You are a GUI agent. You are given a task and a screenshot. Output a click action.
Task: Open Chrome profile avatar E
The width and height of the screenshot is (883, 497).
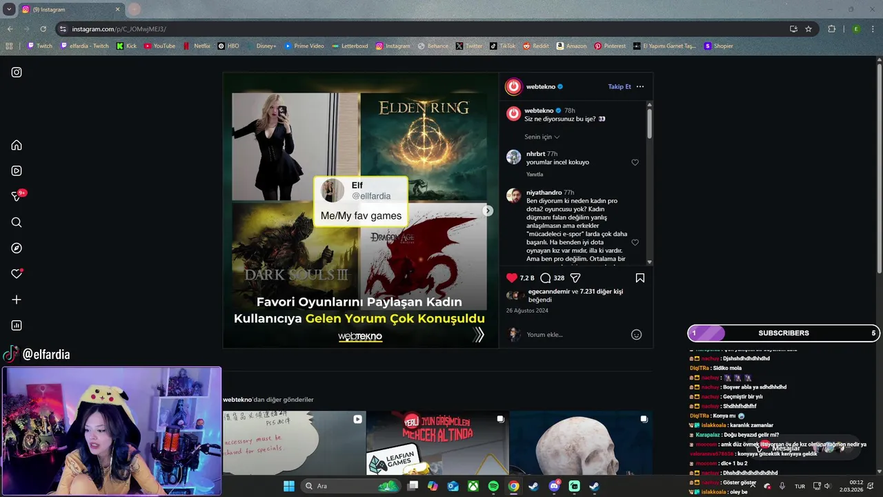[856, 29]
